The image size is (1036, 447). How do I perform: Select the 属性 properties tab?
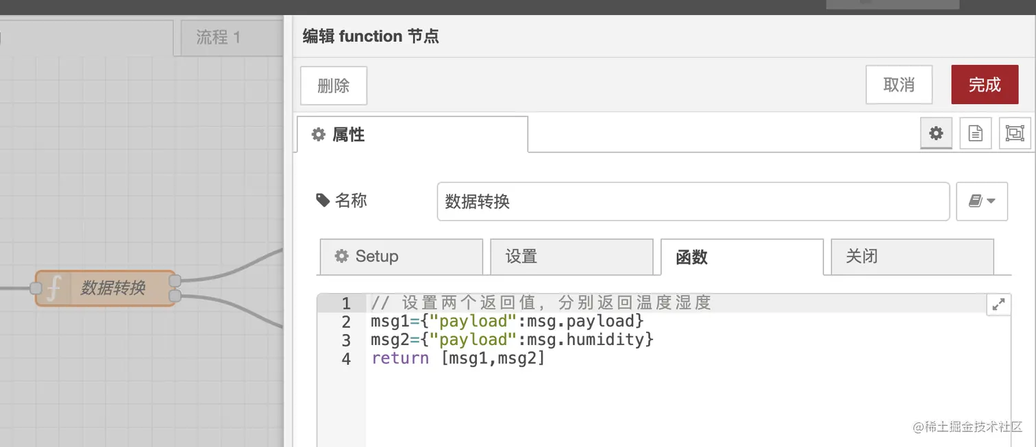[412, 135]
